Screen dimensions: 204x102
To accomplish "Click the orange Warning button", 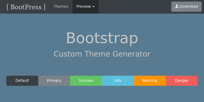I will [x=150, y=81].
